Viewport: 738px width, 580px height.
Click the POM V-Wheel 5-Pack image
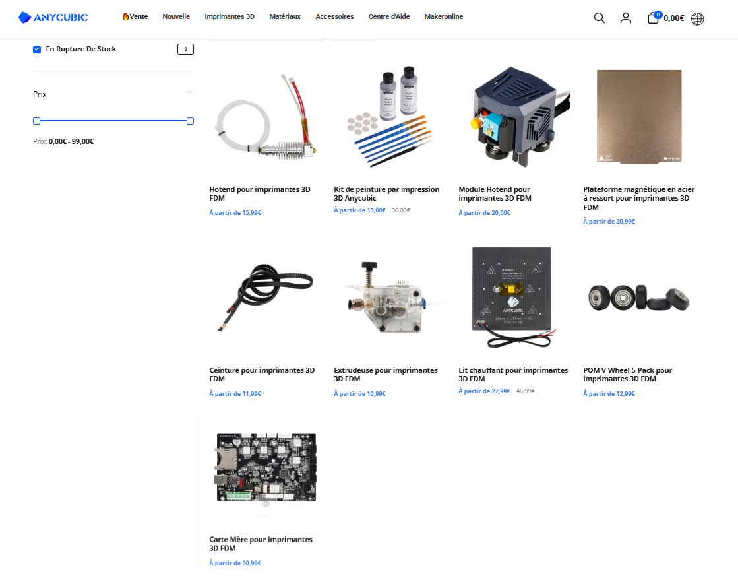(638, 298)
